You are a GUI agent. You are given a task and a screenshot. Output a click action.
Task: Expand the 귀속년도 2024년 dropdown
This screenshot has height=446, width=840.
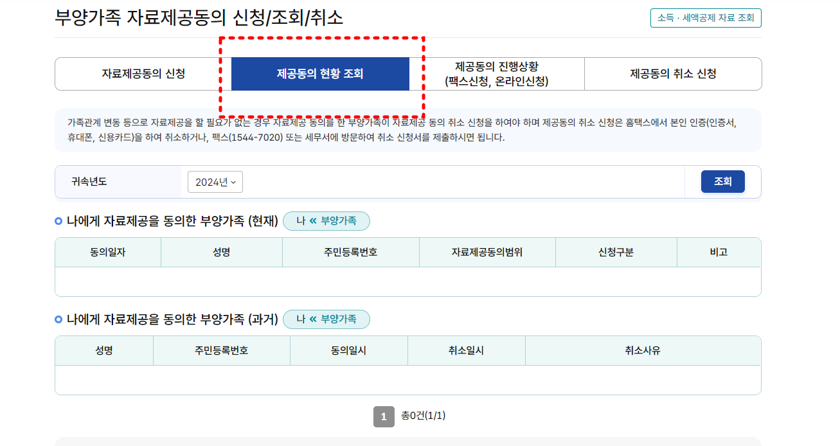click(x=215, y=182)
